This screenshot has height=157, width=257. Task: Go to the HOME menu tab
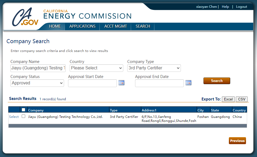tap(55, 26)
